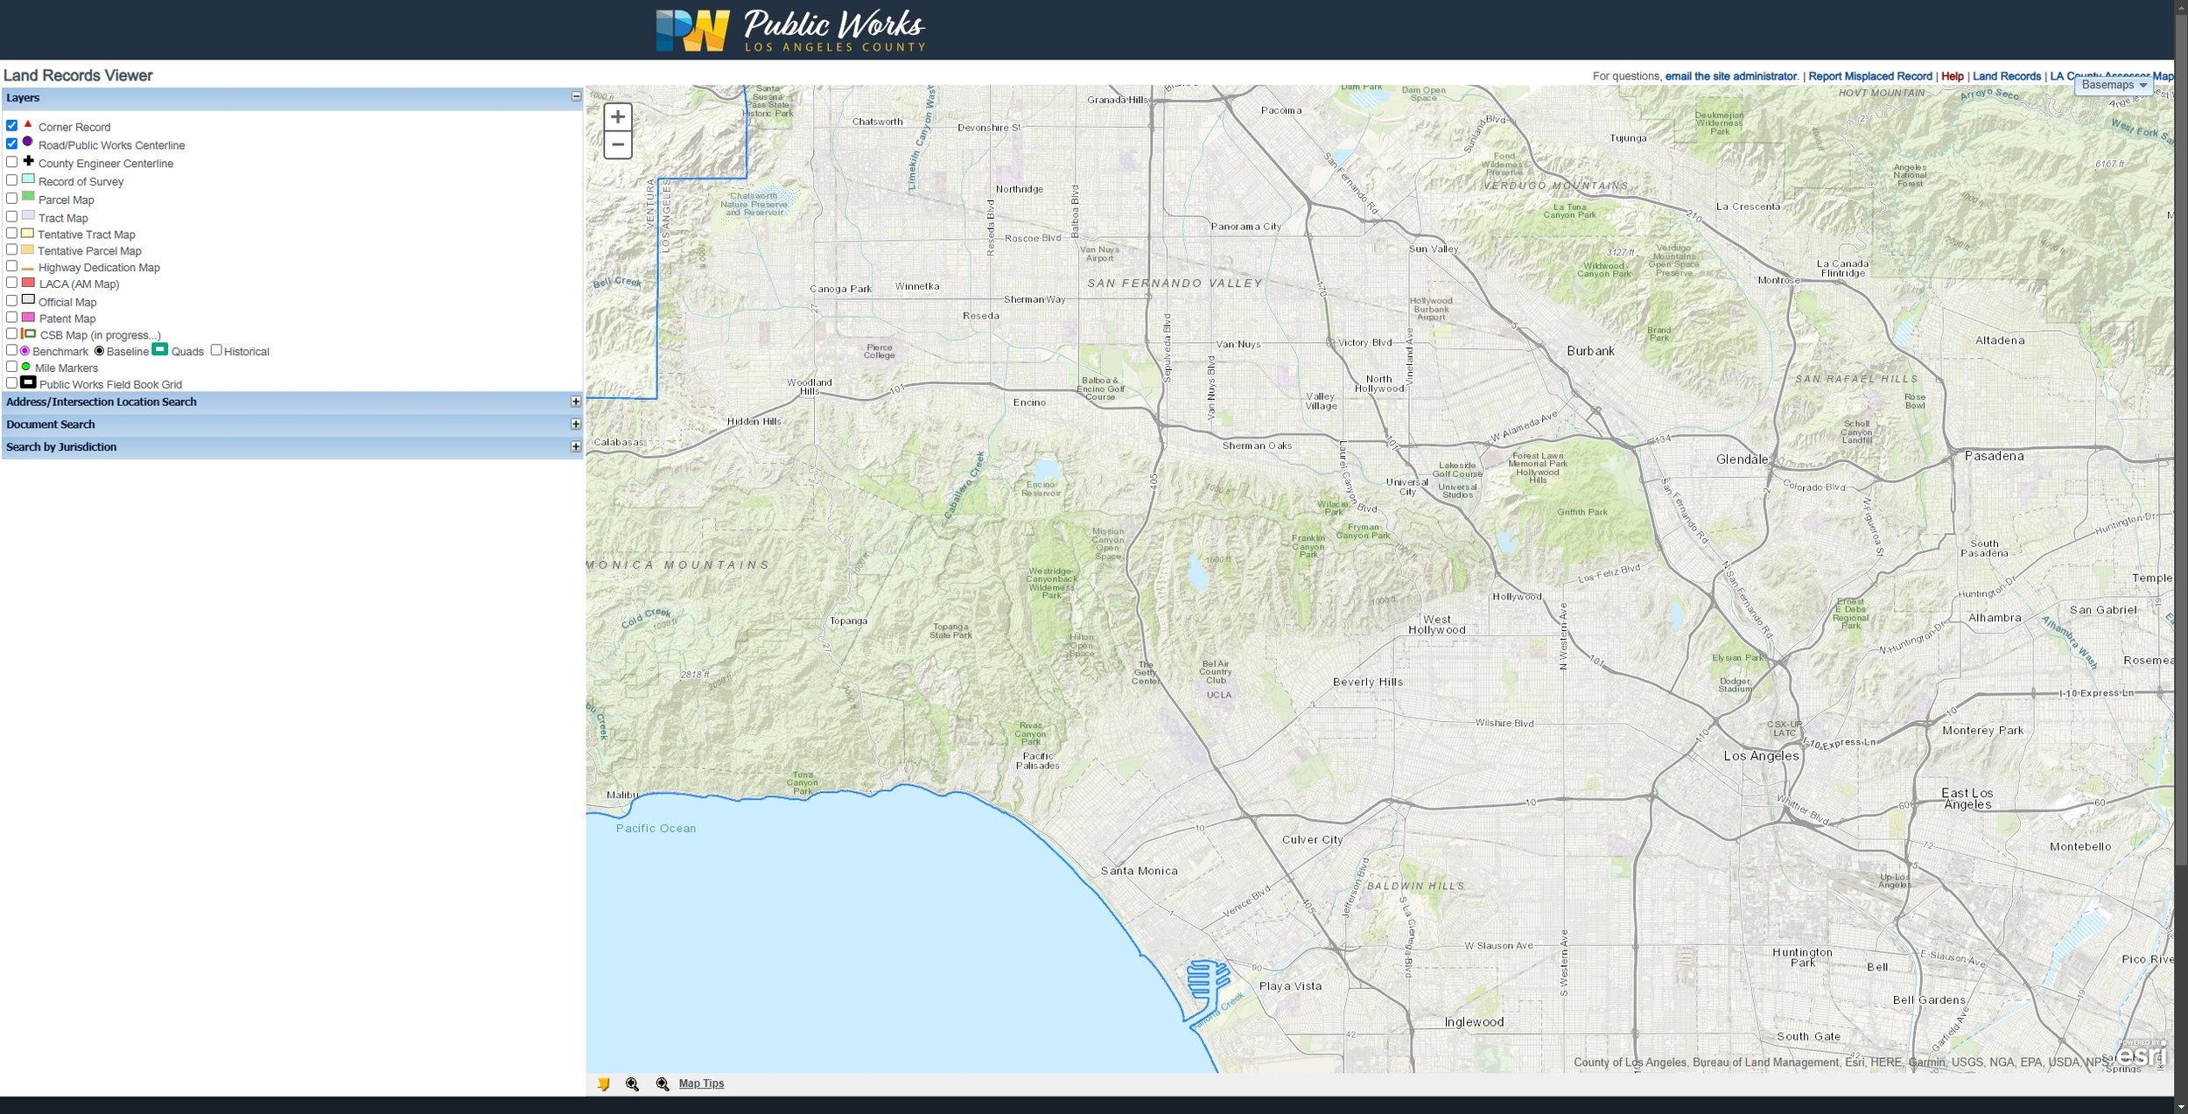
Task: Collapse the Layers panel minus icon
Action: pos(576,97)
